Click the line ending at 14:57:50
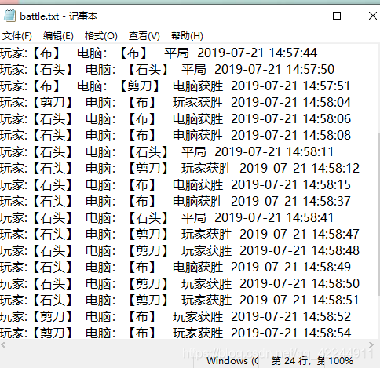Image resolution: width=380 pixels, height=368 pixels. pyautogui.click(x=167, y=70)
